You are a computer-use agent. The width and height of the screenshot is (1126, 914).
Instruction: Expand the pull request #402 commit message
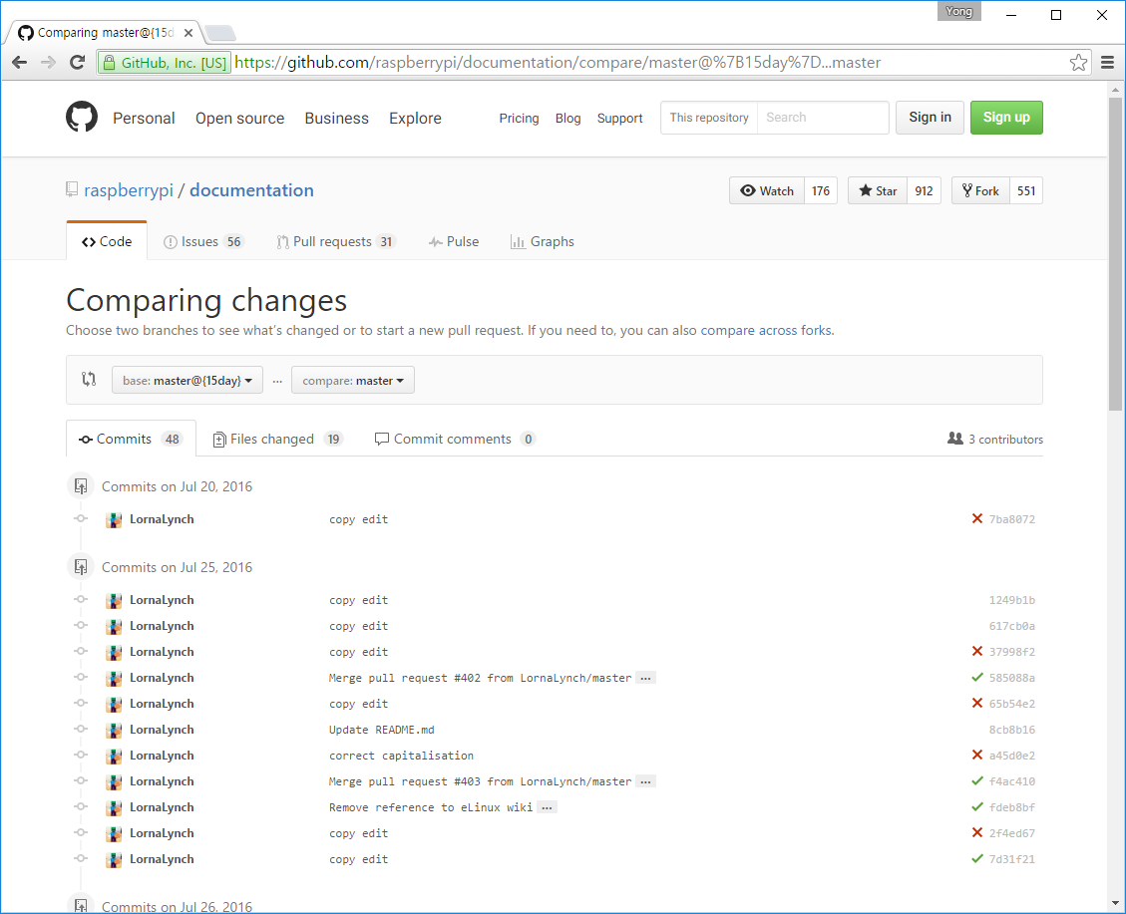coord(645,678)
